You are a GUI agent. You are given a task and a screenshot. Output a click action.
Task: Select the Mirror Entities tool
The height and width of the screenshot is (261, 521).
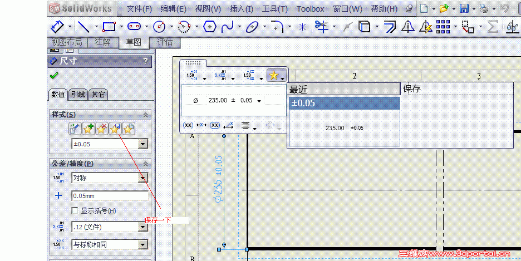(407, 27)
